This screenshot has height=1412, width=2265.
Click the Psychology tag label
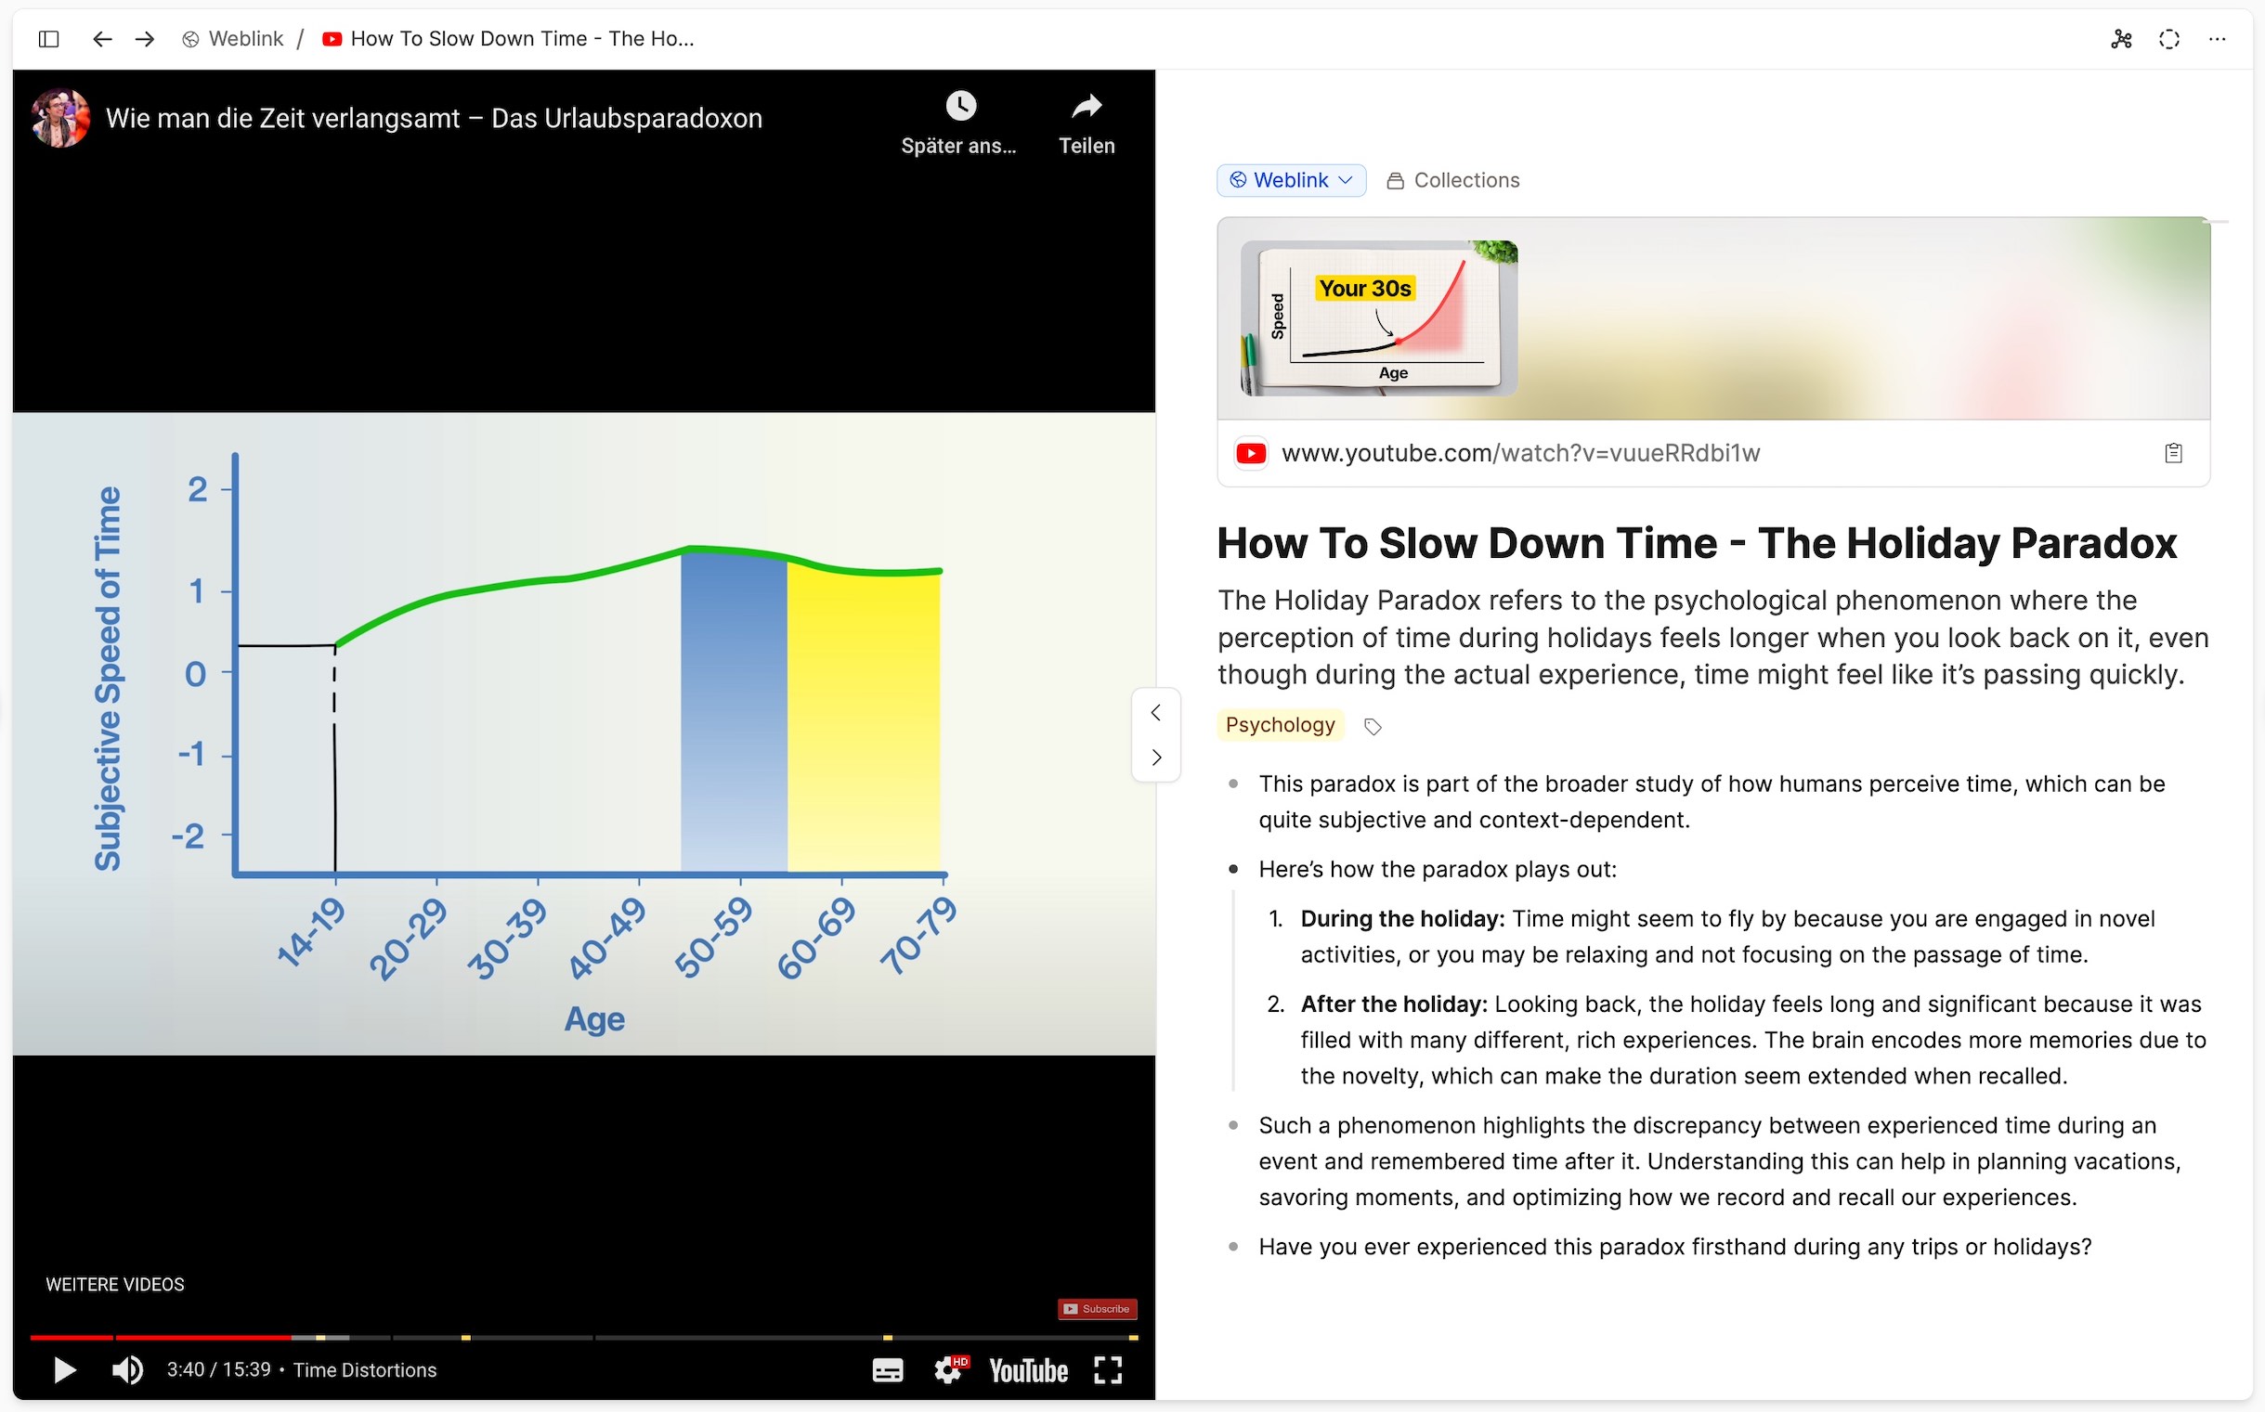[x=1279, y=724]
